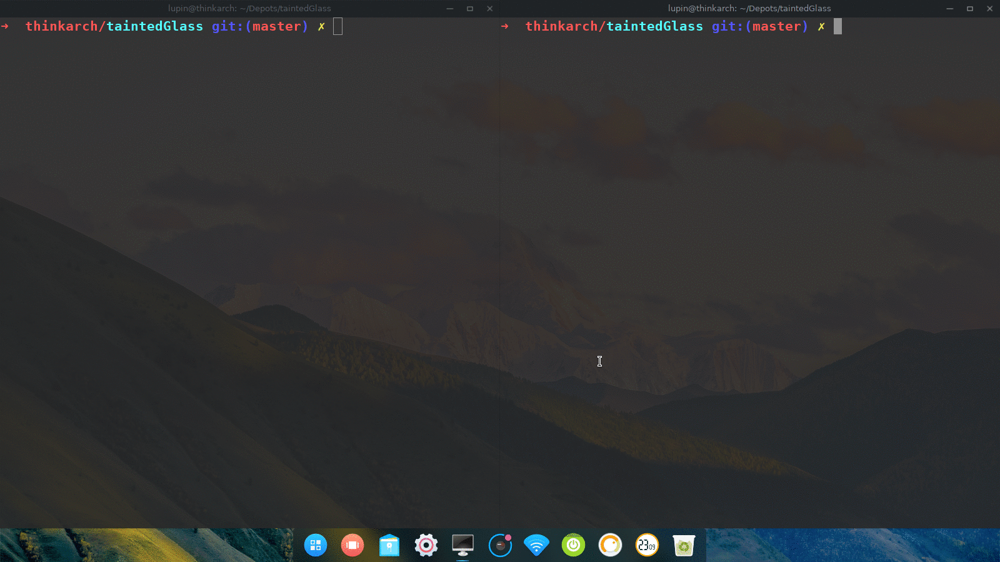The height and width of the screenshot is (562, 1000).
Task: Click the left terminal title bar text
Action: click(249, 9)
